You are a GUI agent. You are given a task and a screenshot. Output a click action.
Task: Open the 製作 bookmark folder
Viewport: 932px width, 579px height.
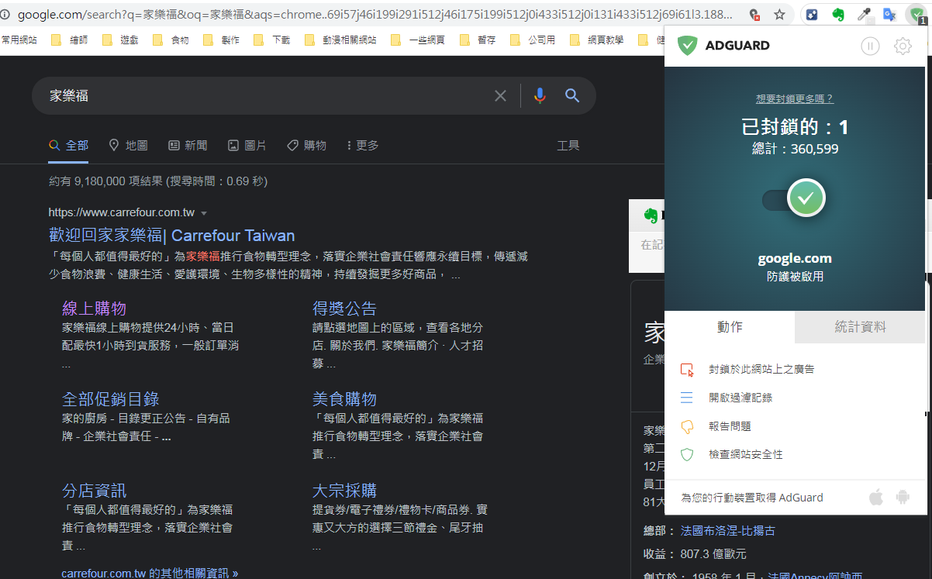(x=222, y=40)
